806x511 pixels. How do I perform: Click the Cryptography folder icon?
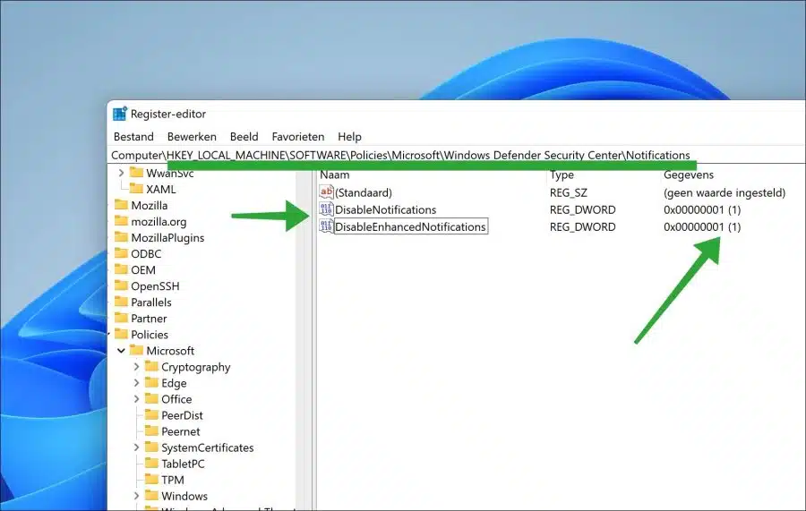pos(151,367)
